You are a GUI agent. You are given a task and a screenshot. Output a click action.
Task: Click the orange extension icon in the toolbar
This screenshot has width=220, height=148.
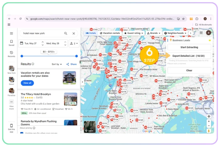click(191, 19)
